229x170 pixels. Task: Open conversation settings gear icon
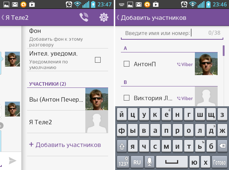[x=103, y=18]
